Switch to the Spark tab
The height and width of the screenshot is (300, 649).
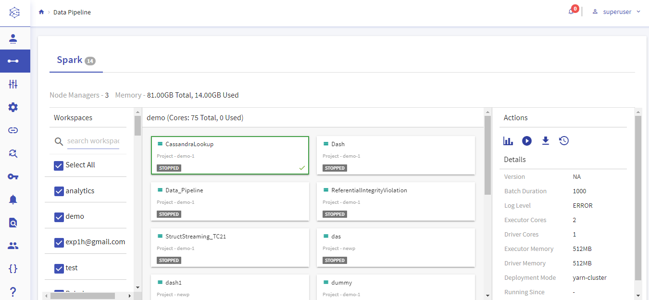tap(76, 61)
